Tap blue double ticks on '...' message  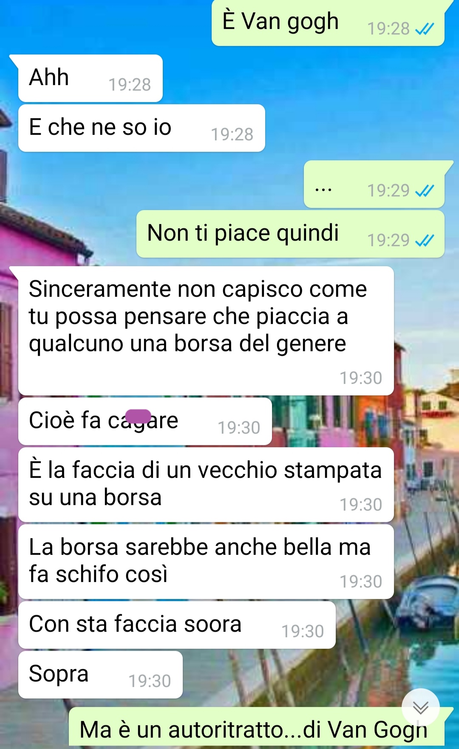click(x=425, y=191)
